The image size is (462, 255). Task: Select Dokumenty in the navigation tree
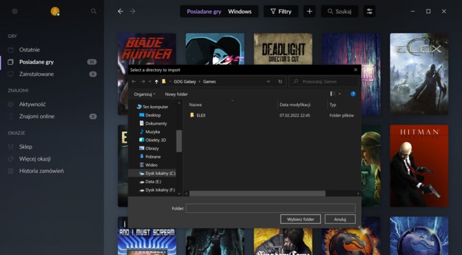153,123
